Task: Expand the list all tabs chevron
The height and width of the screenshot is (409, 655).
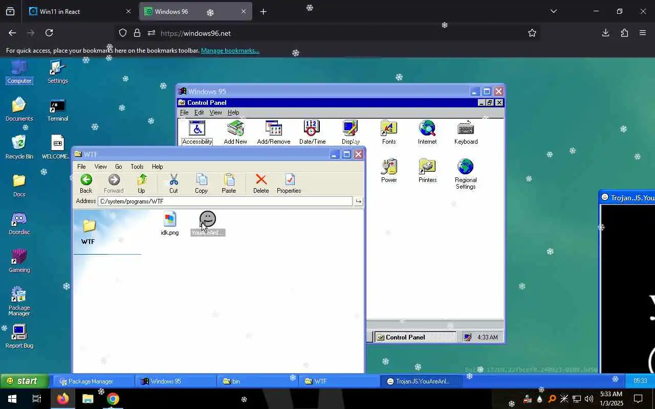Action: tap(553, 11)
